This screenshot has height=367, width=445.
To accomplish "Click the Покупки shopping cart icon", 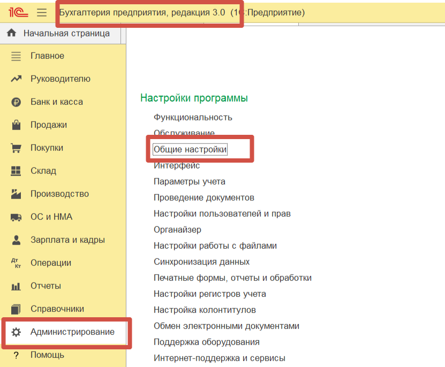I will point(16,148).
